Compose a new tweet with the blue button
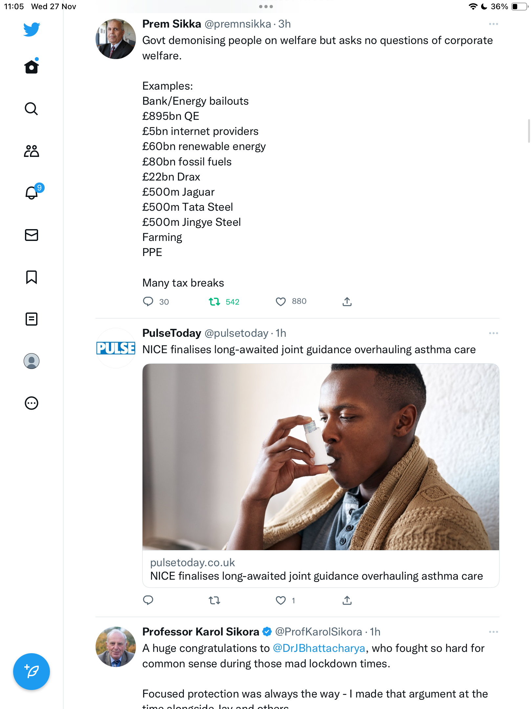The height and width of the screenshot is (709, 532). pos(32,672)
